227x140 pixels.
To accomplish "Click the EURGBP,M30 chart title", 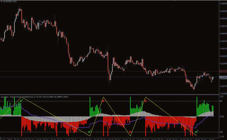I will pyautogui.click(x=11, y=2).
